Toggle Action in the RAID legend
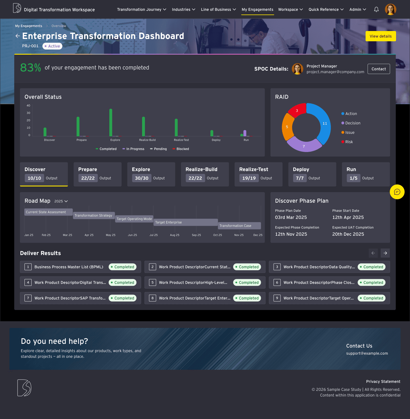 point(349,114)
